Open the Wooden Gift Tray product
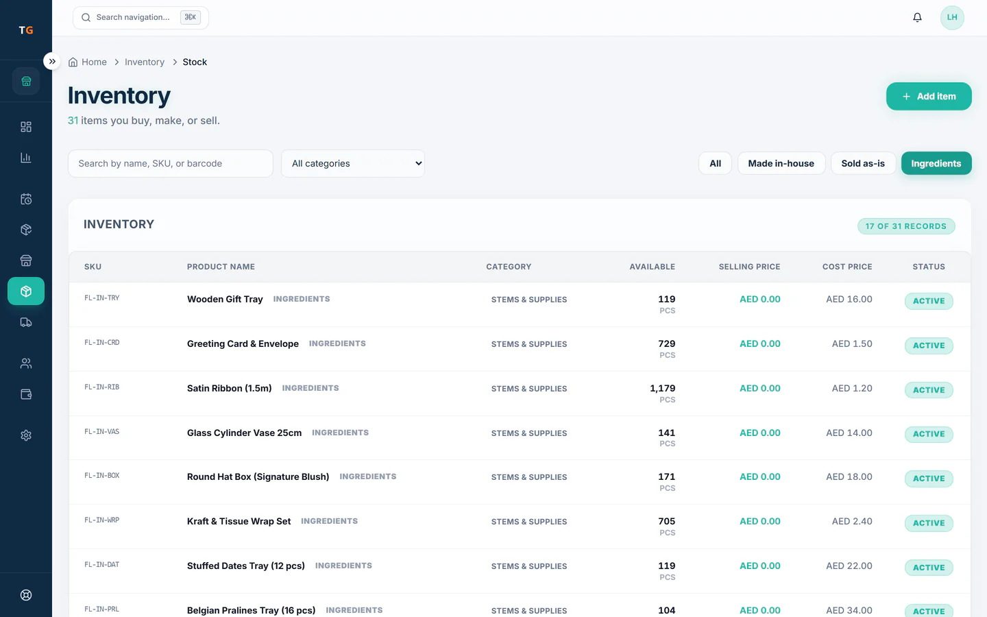The height and width of the screenshot is (617, 987). [x=225, y=300]
